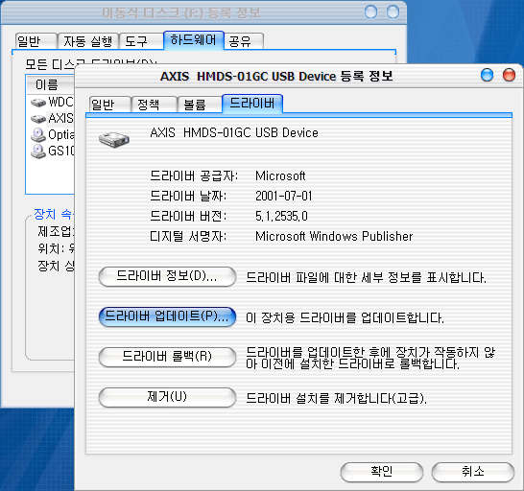
Task: Switch to the 일반 tab in the AXIS device dialog
Action: tap(109, 105)
